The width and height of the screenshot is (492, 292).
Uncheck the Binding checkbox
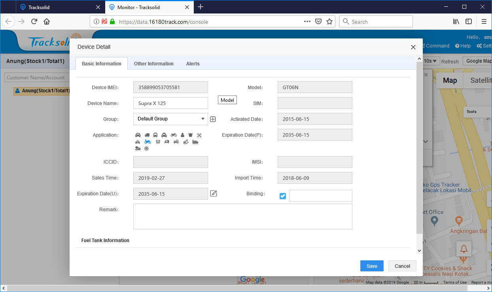point(283,196)
